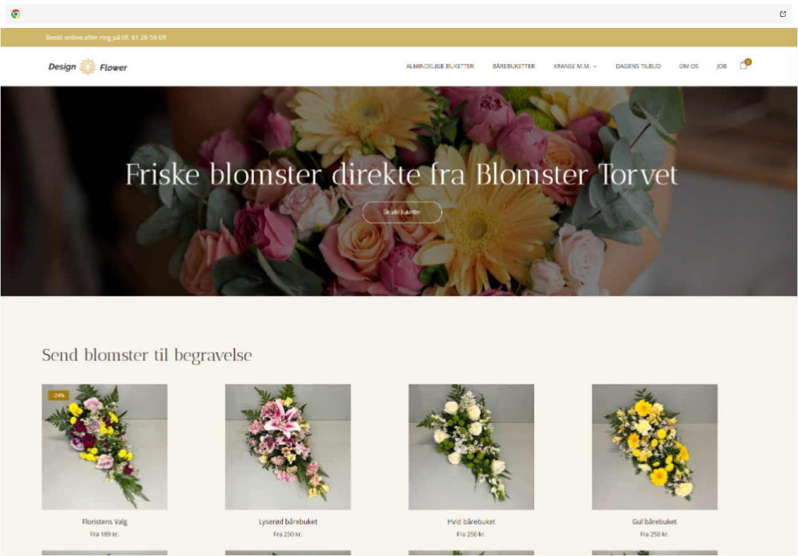This screenshot has width=798, height=556.
Task: Open Almindelige Buketter menu item
Action: coord(440,66)
